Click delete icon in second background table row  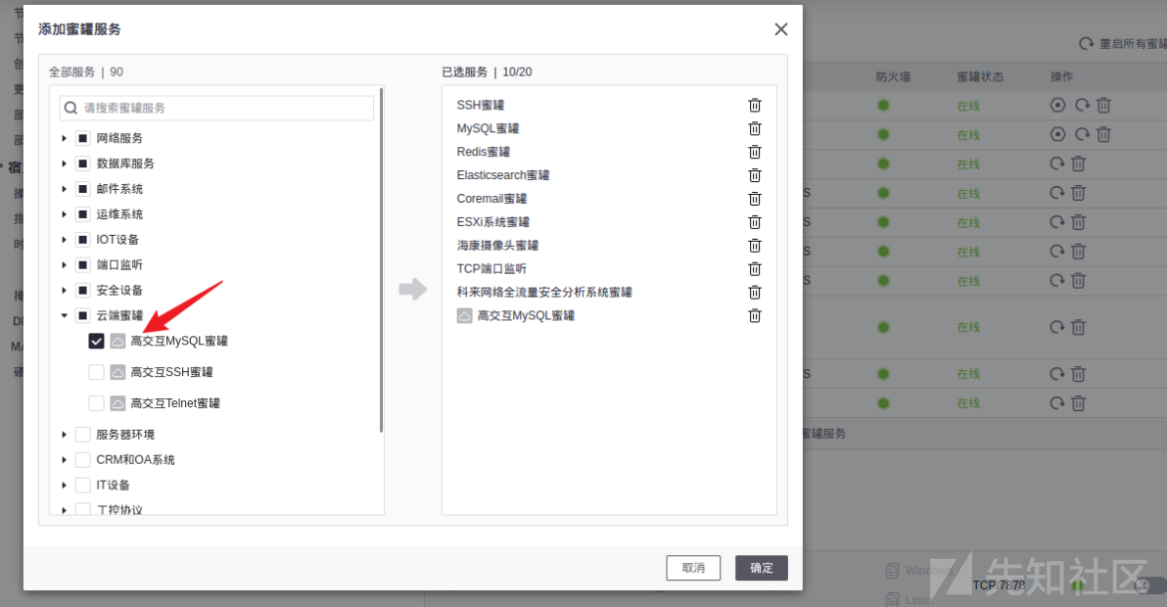pos(1103,134)
